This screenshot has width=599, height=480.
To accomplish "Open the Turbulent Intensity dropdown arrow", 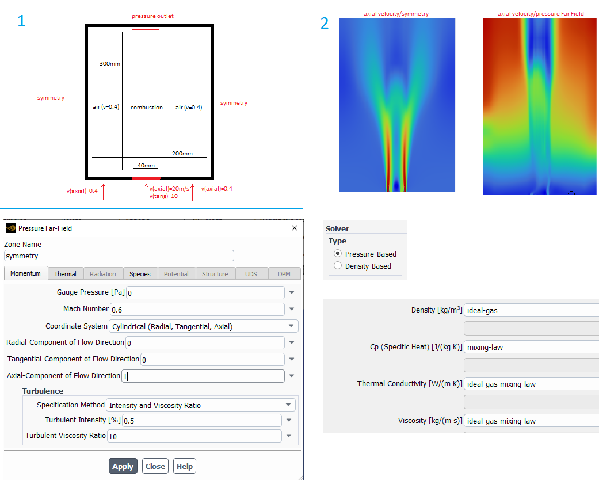I will pyautogui.click(x=289, y=420).
